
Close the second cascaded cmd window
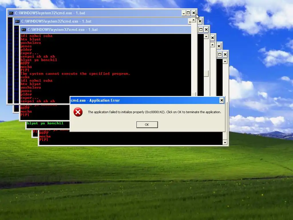pos(200,21)
